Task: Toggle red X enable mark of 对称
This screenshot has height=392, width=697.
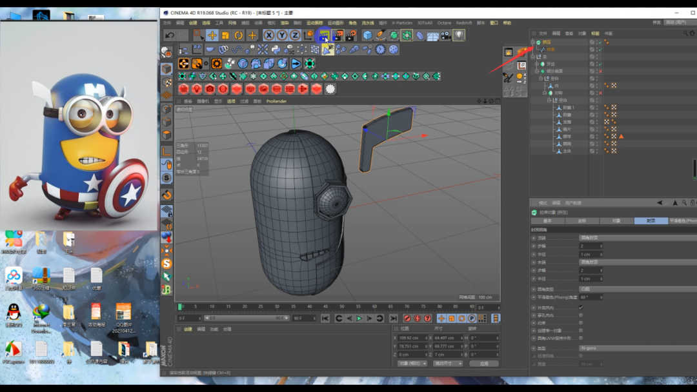Action: (x=601, y=93)
